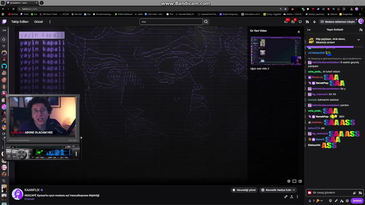The height and width of the screenshot is (205, 365).
Task: Click the purple Sohbet send button
Action: pos(357,201)
